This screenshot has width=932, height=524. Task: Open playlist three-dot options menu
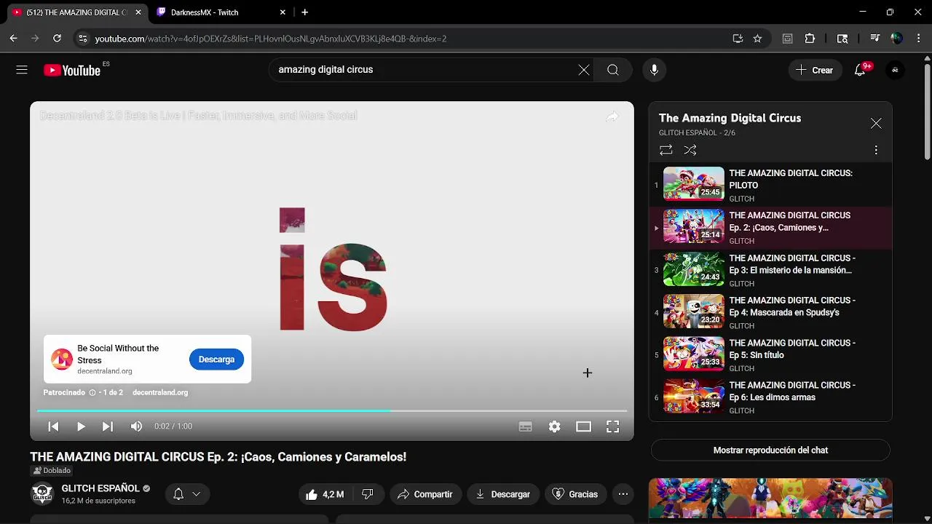point(876,150)
